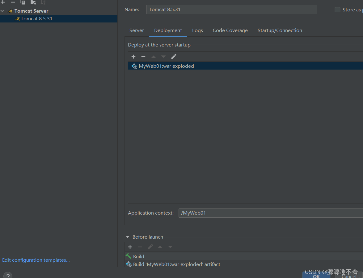Collapse the Before launch section
Image resolution: width=363 pixels, height=278 pixels.
(x=128, y=237)
